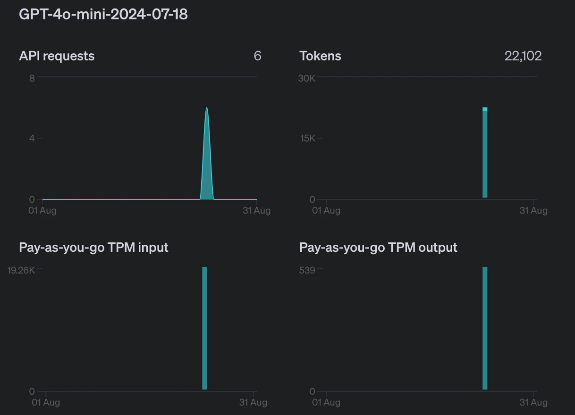The height and width of the screenshot is (415, 575).
Task: Select the API requests chart title
Action: pos(57,56)
